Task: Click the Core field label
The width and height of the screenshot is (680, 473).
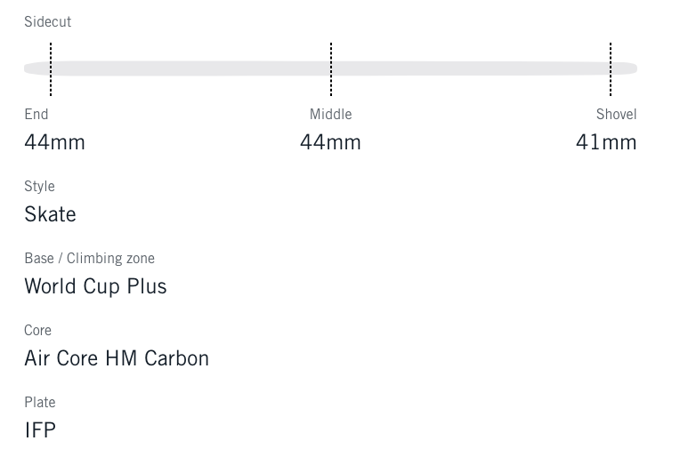Action: (37, 330)
